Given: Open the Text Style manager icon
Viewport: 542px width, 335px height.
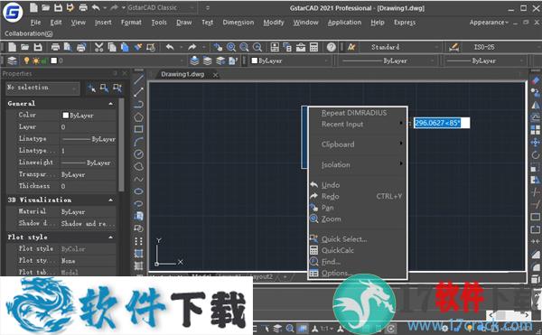Looking at the screenshot, I should click(x=351, y=47).
